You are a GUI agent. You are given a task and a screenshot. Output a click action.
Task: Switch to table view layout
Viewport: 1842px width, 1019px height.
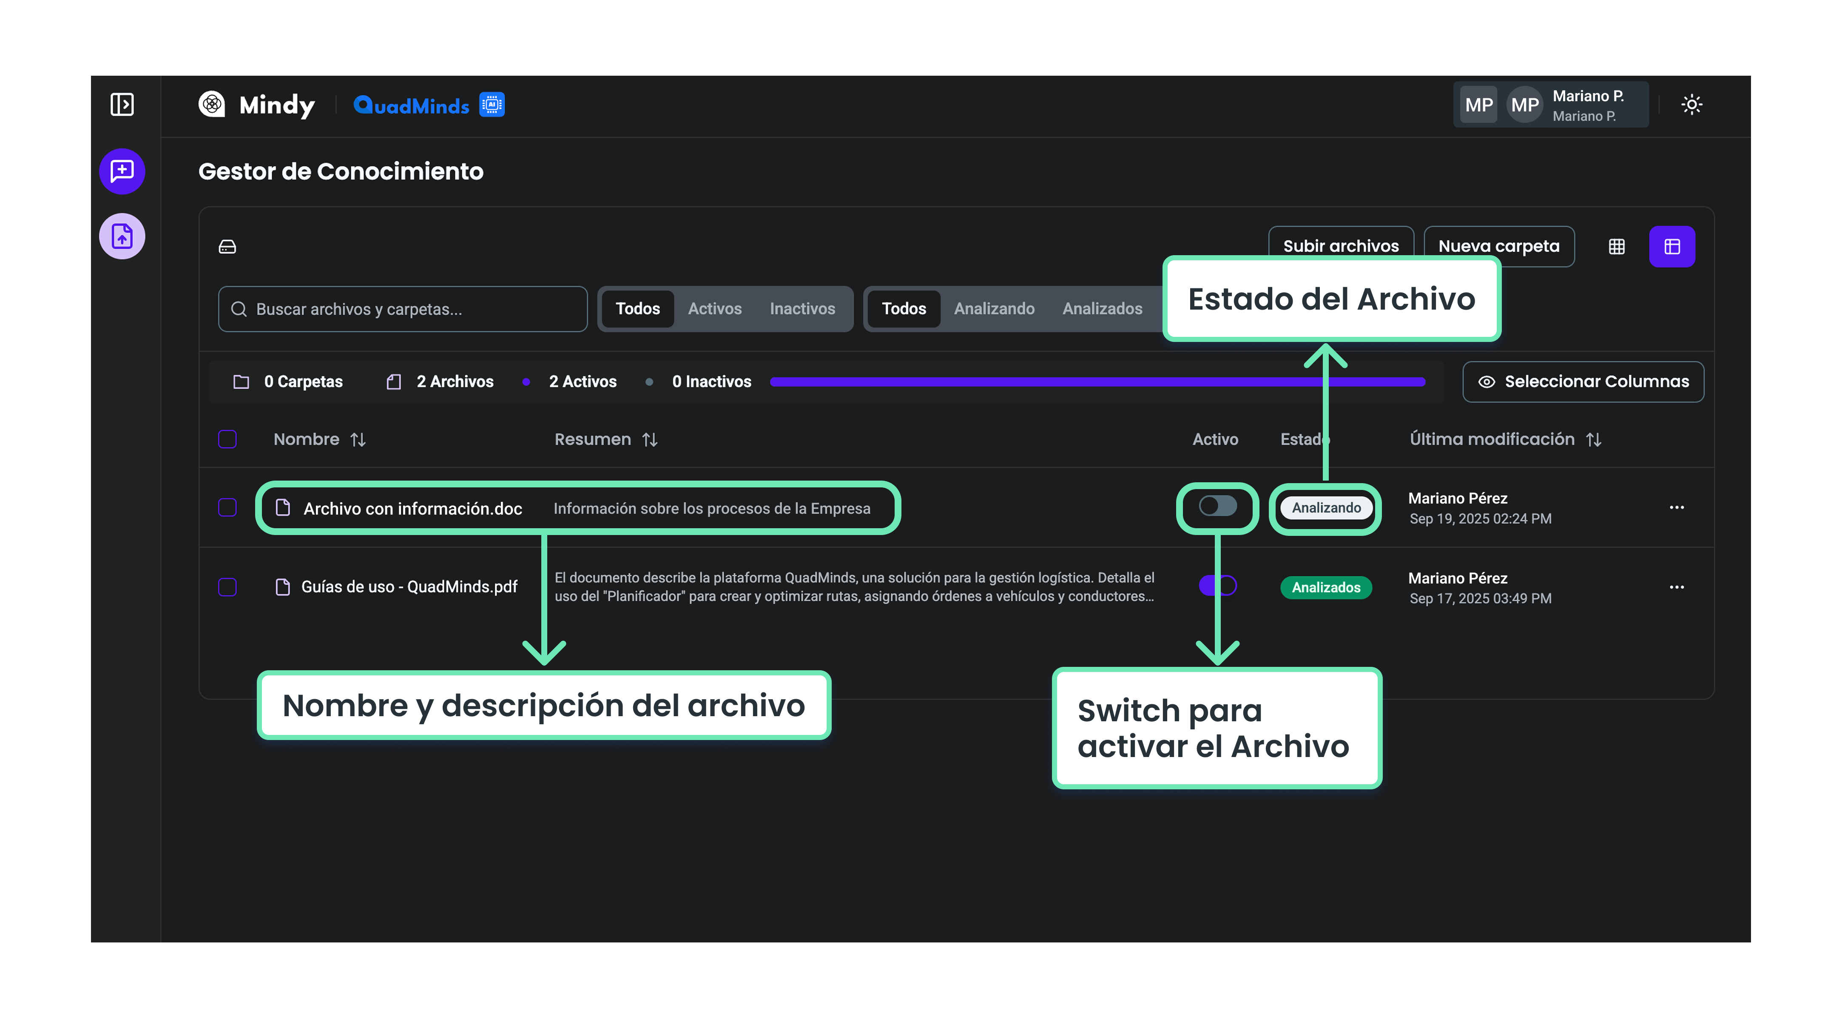1672,247
